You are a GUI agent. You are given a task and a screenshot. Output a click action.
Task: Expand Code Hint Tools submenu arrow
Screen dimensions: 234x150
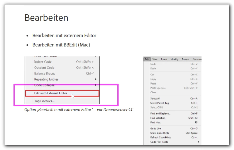(199, 142)
